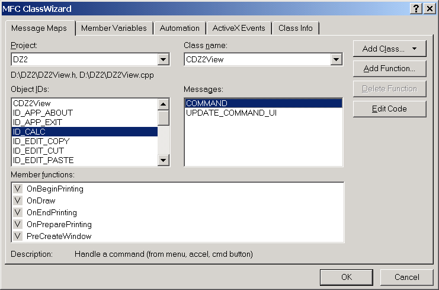Select ID_APP_EXIT in Object IDs
Screen dimensions: 439x290
(x=85, y=122)
